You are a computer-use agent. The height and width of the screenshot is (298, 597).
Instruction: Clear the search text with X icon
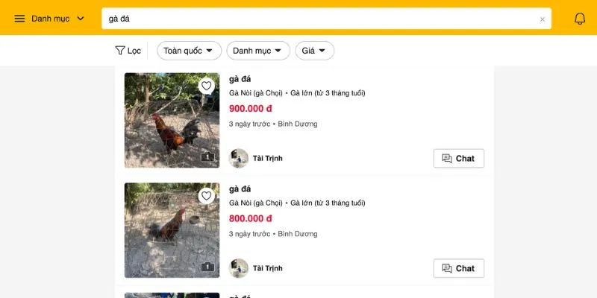coord(543,19)
